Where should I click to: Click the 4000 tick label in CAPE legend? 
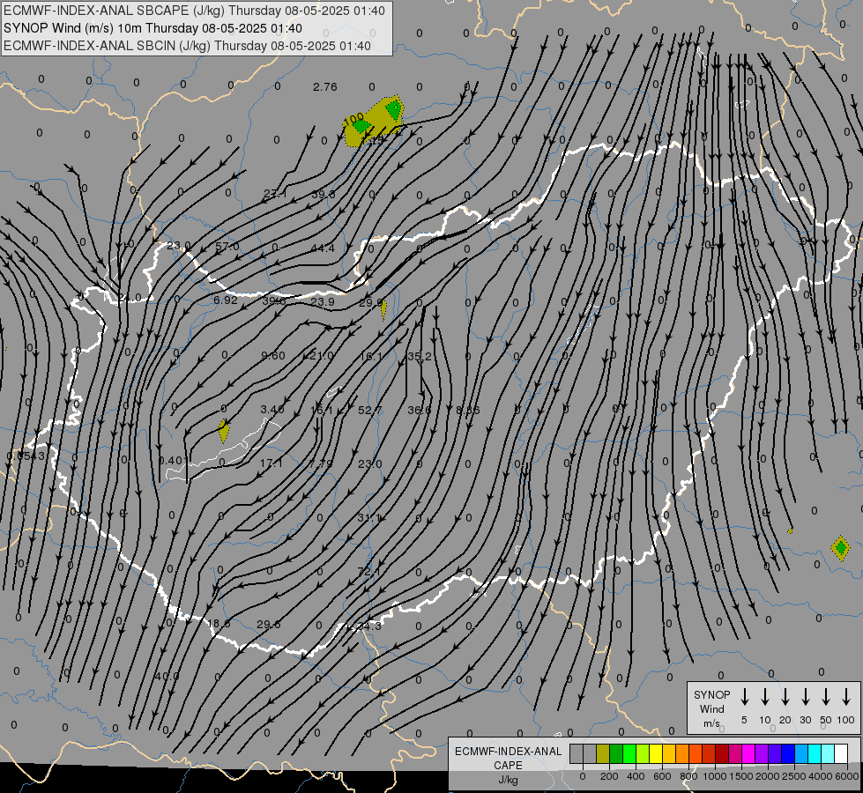coord(821,776)
